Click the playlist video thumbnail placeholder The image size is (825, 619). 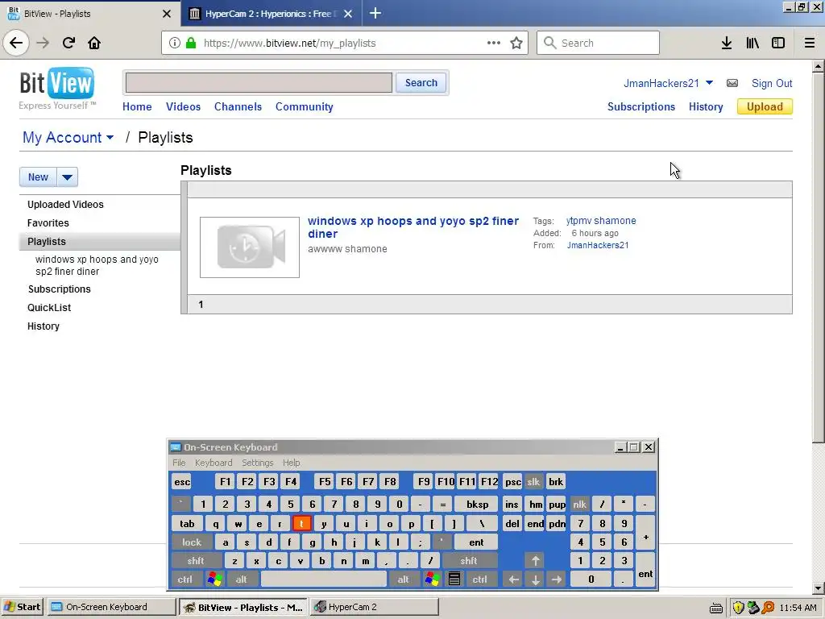point(250,247)
